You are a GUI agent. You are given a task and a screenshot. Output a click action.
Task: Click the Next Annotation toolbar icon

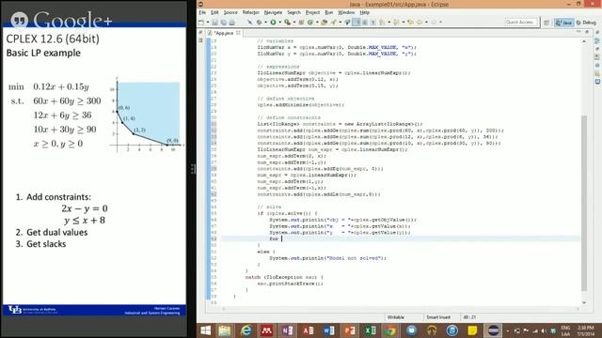click(x=381, y=23)
